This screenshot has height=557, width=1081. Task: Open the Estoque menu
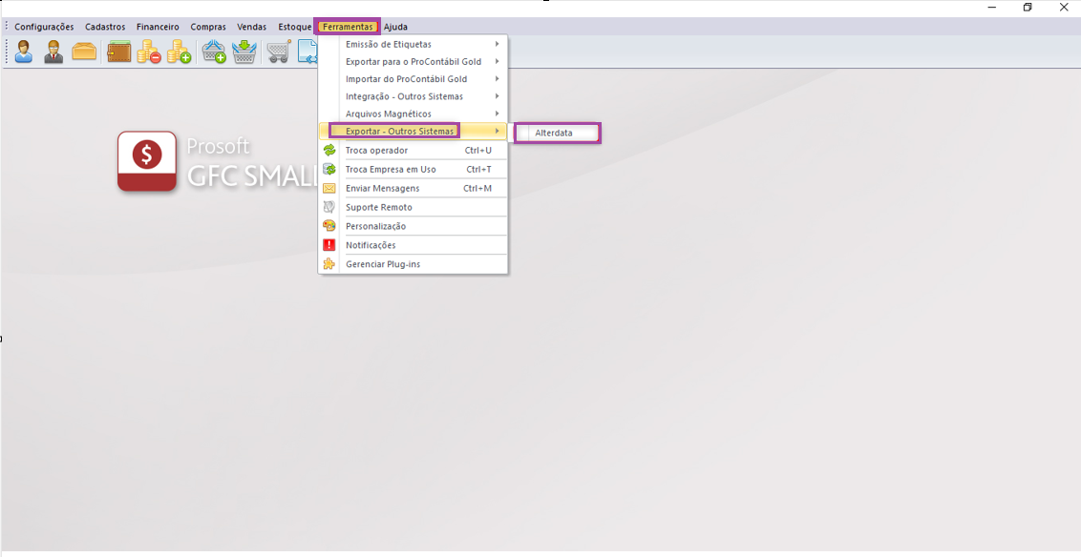pos(295,27)
